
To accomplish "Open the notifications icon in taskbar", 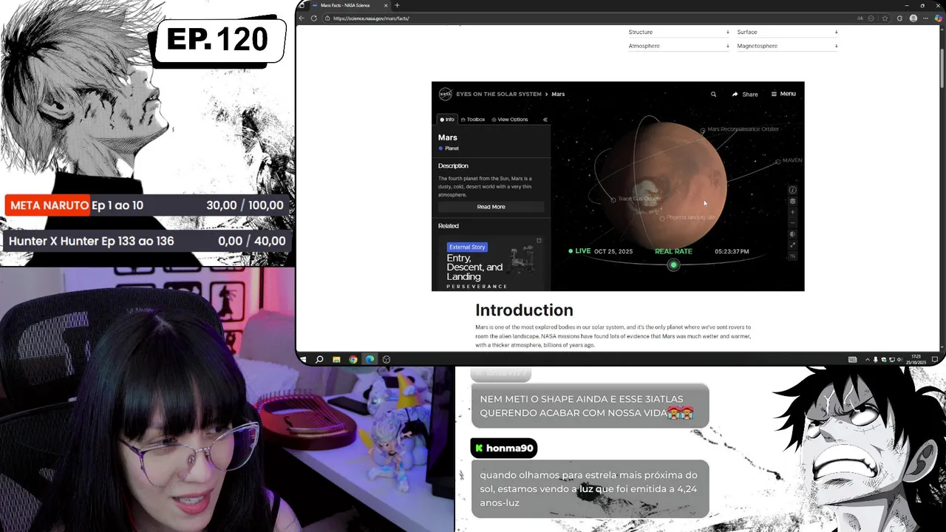I will click(935, 360).
